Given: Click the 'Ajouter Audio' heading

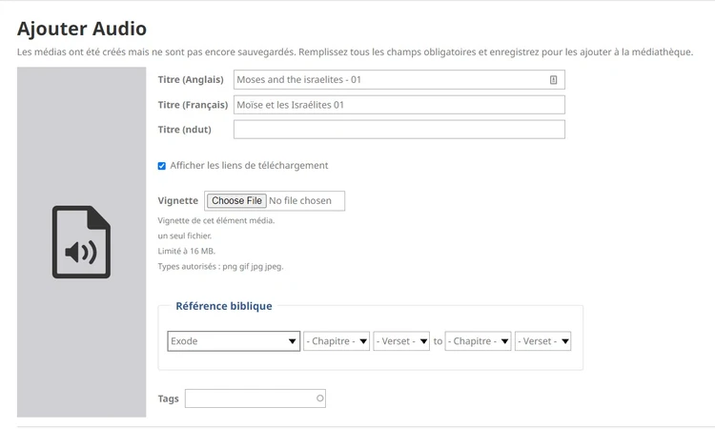Looking at the screenshot, I should point(82,29).
